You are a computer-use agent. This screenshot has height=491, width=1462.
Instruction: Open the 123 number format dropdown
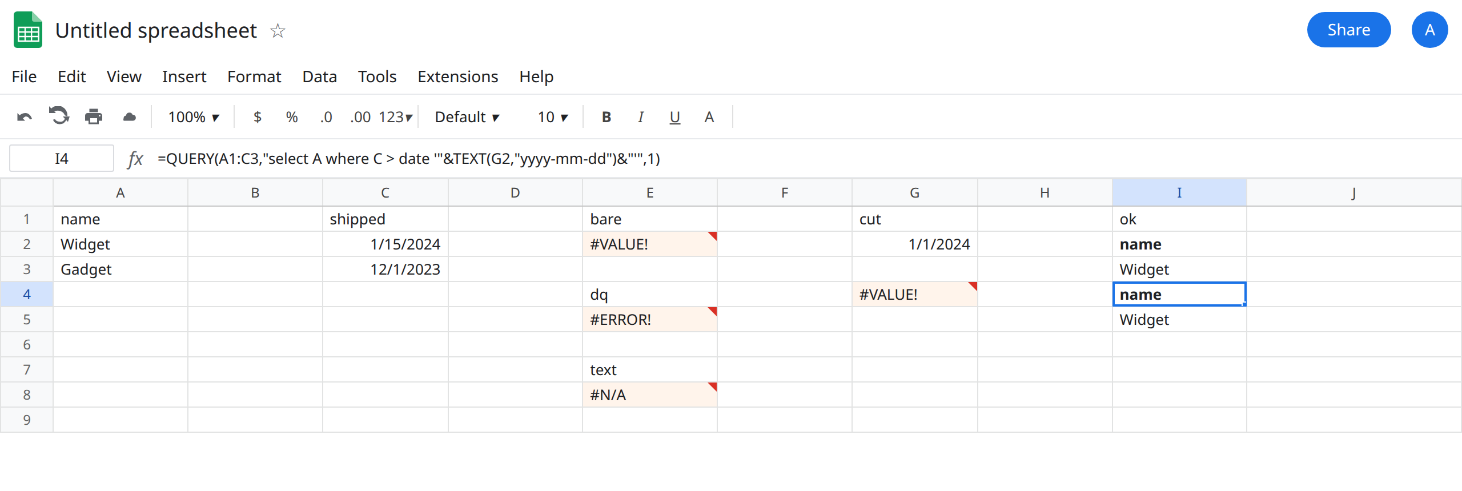pyautogui.click(x=395, y=117)
